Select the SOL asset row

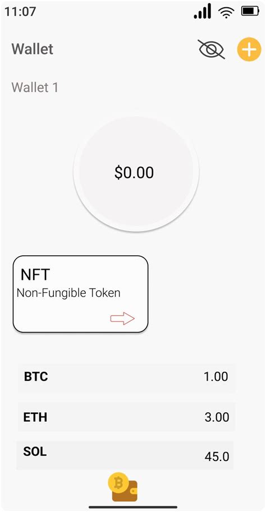[x=125, y=455]
